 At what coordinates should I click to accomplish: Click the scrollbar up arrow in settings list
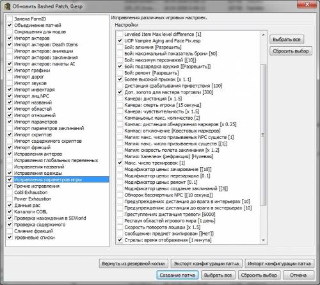pyautogui.click(x=263, y=35)
